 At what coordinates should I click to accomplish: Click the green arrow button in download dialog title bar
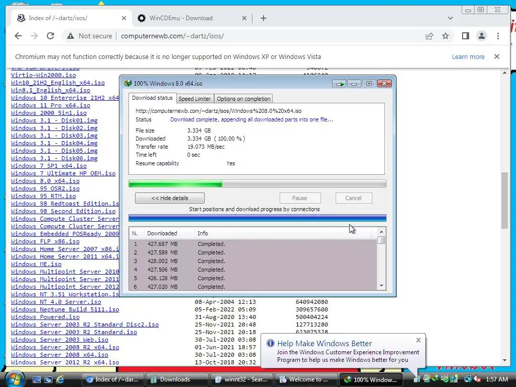pos(339,84)
